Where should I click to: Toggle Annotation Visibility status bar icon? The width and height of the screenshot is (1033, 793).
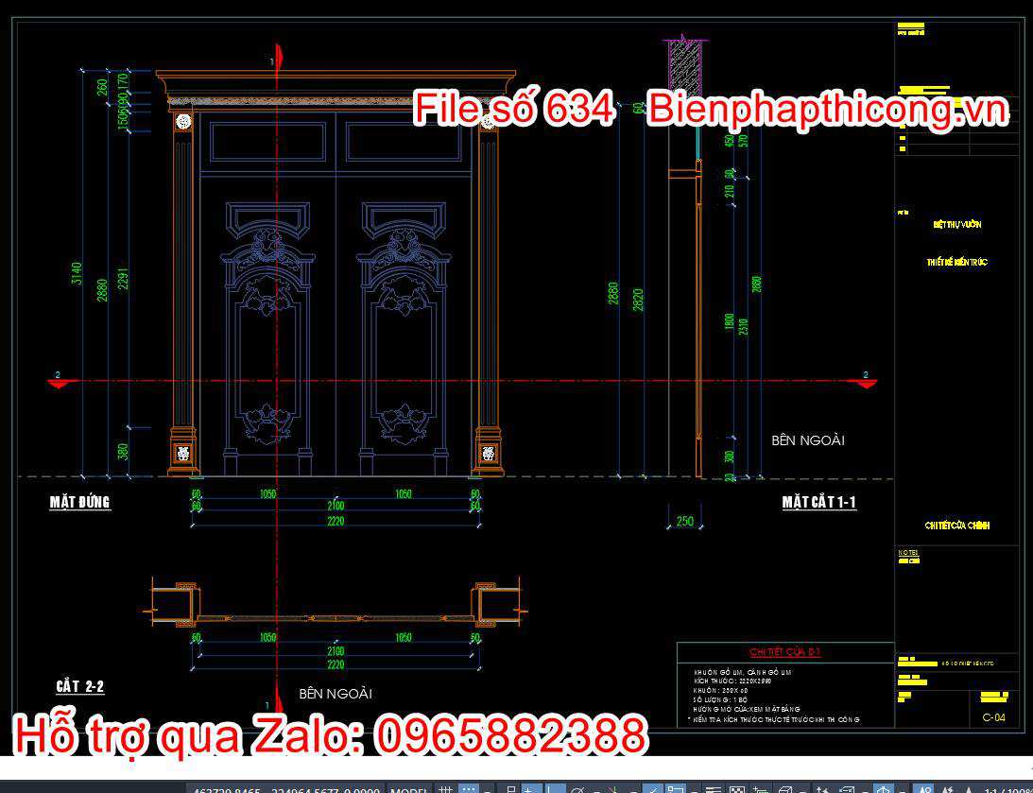(x=924, y=788)
